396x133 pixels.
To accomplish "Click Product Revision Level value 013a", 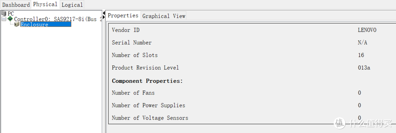I will 364,68.
